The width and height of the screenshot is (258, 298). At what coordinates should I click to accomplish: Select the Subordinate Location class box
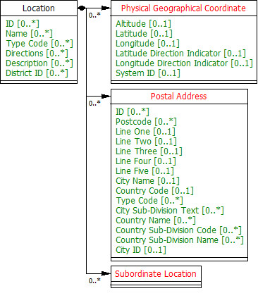point(156,277)
